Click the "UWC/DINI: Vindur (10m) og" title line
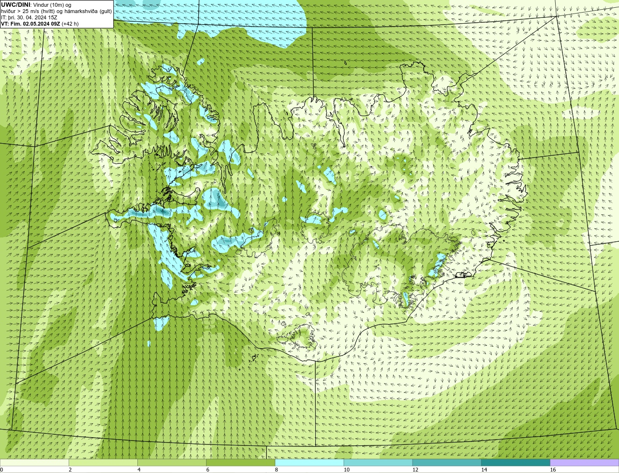This screenshot has width=619, height=473. point(36,5)
